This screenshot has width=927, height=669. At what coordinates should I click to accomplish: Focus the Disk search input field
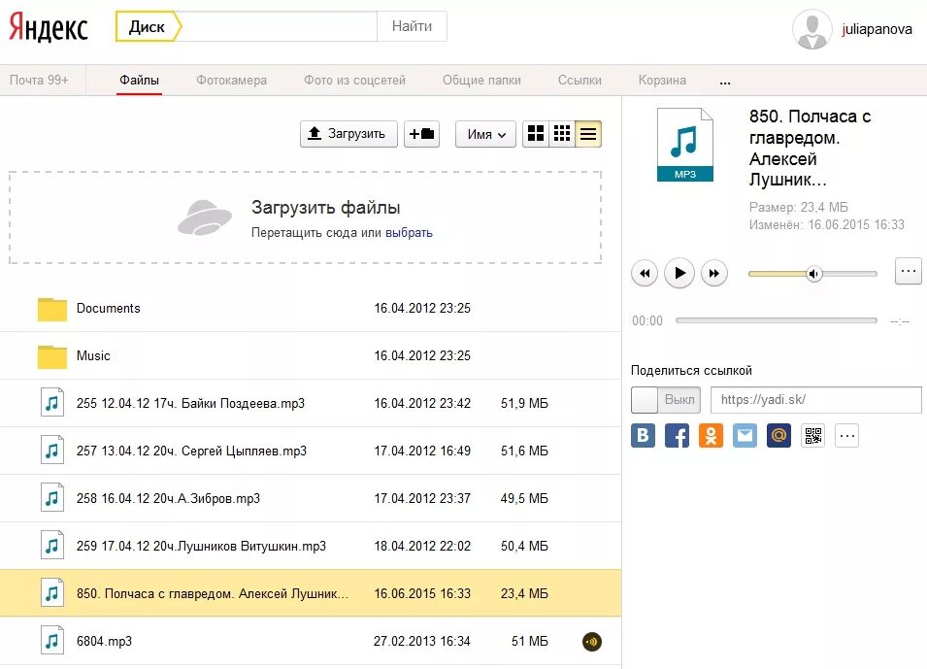pos(279,26)
